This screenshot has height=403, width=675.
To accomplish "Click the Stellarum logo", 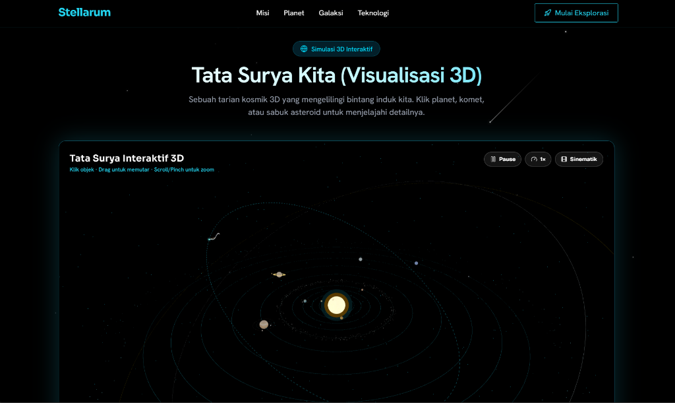I will click(x=84, y=13).
